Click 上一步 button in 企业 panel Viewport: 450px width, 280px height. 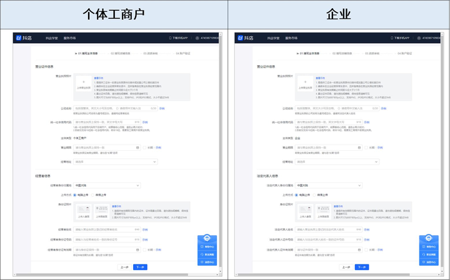coord(346,267)
